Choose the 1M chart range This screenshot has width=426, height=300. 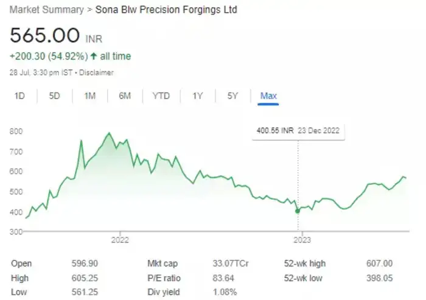(x=89, y=96)
